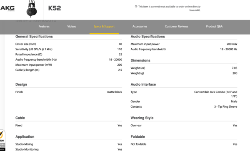
Task: Click the not available to order notice text
Action: [169, 8]
